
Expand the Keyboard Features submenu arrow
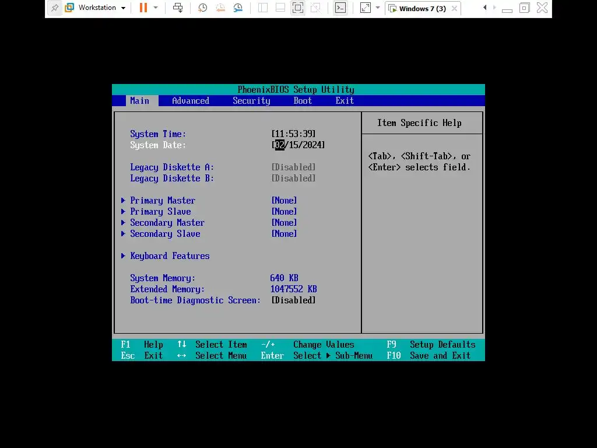tap(123, 256)
